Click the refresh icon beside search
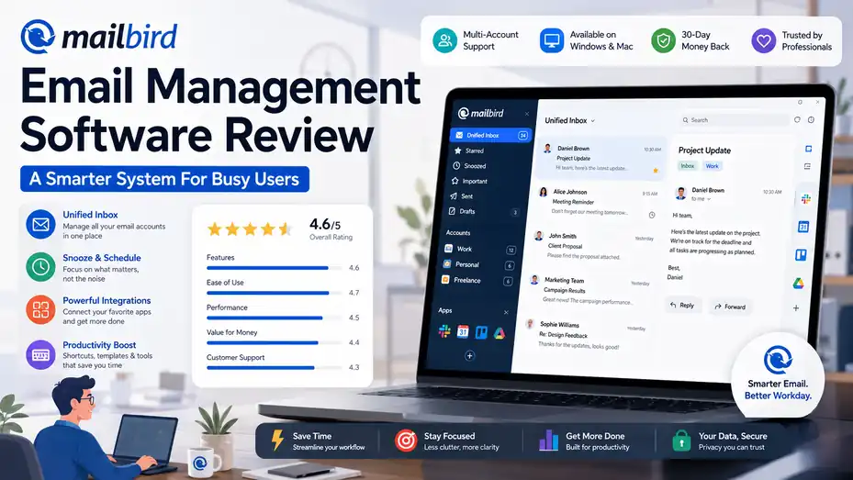The height and width of the screenshot is (480, 853). (797, 119)
